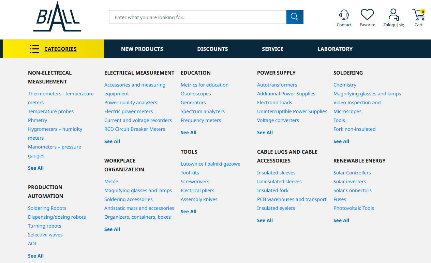Open the LABORATORY page
Viewport: 431px width, 263px height.
(335, 49)
